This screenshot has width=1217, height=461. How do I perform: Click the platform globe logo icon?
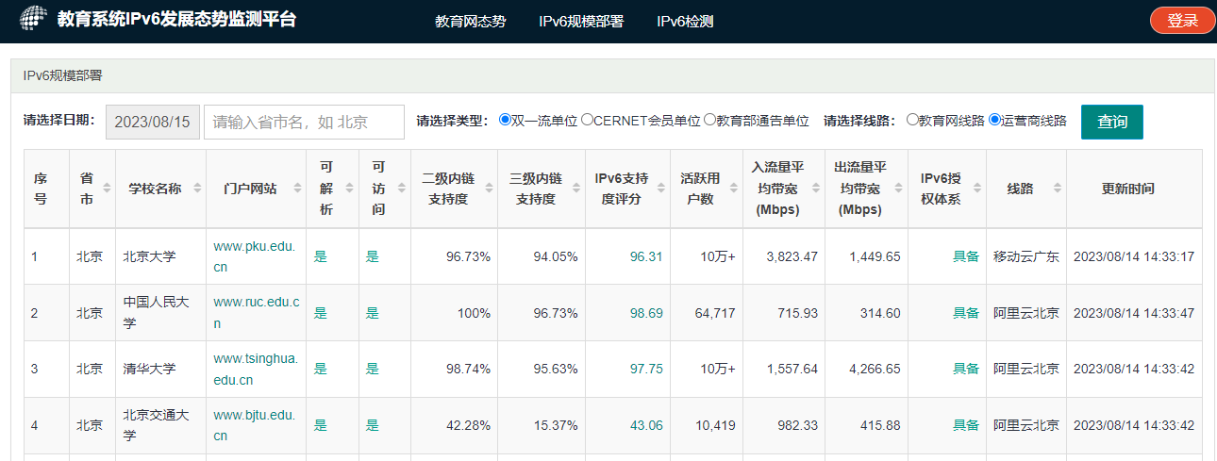click(x=33, y=20)
